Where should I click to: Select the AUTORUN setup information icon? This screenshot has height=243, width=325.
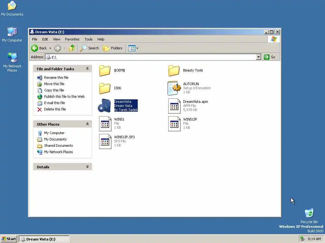pos(174,88)
